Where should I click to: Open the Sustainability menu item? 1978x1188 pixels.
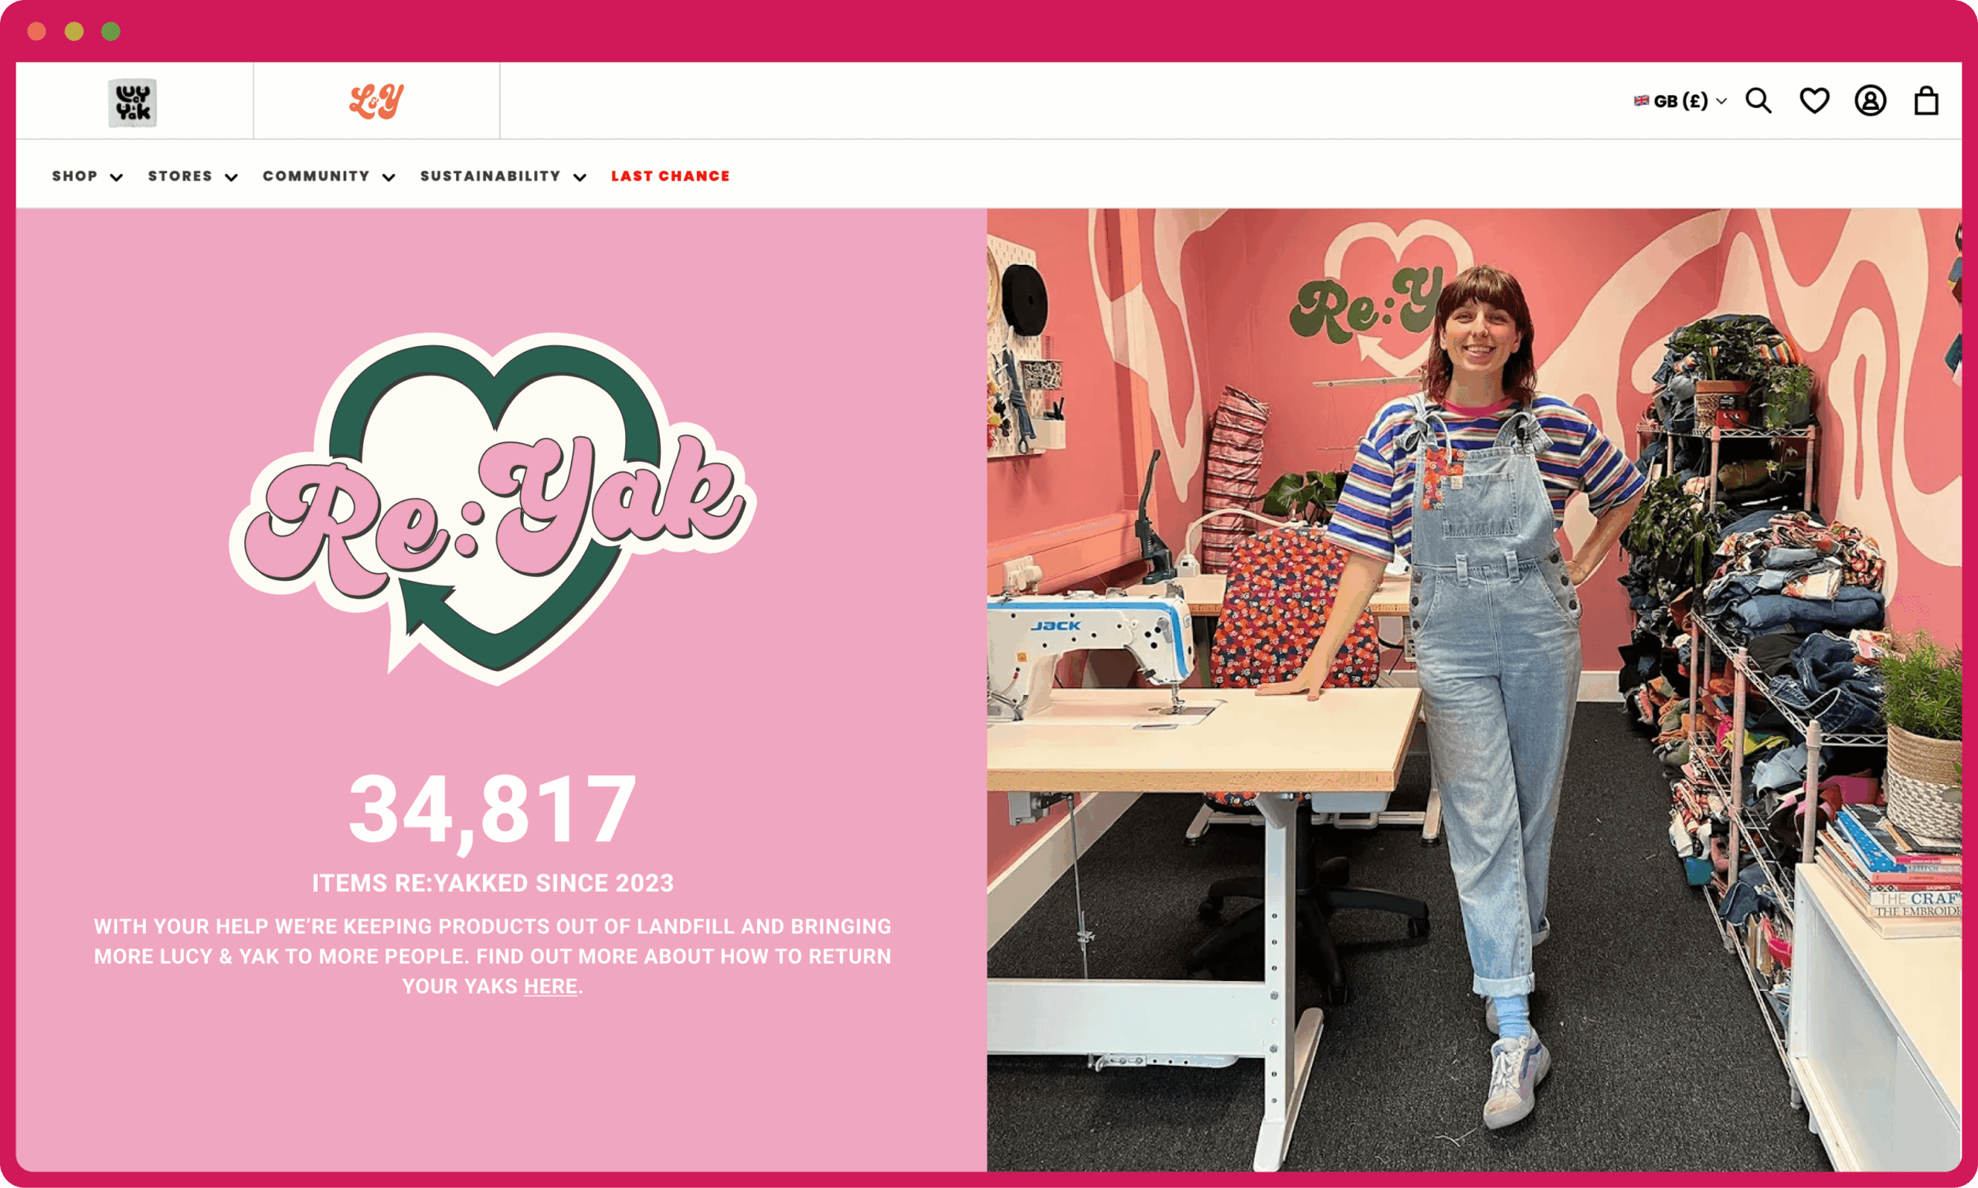(x=490, y=176)
